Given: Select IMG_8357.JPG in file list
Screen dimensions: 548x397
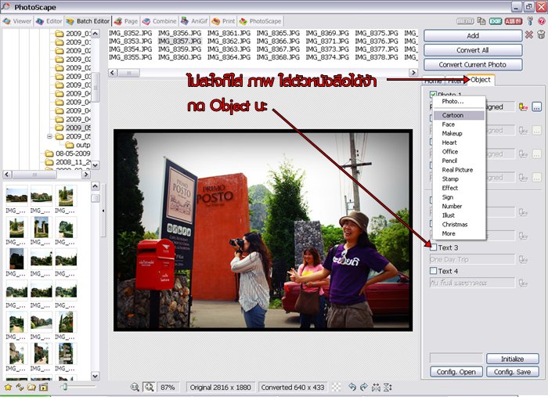Looking at the screenshot, I should pyautogui.click(x=179, y=41).
